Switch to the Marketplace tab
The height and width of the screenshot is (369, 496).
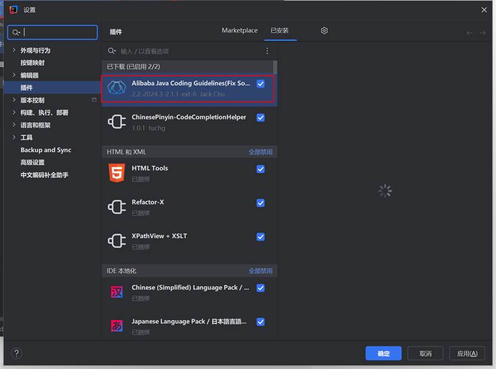(239, 30)
